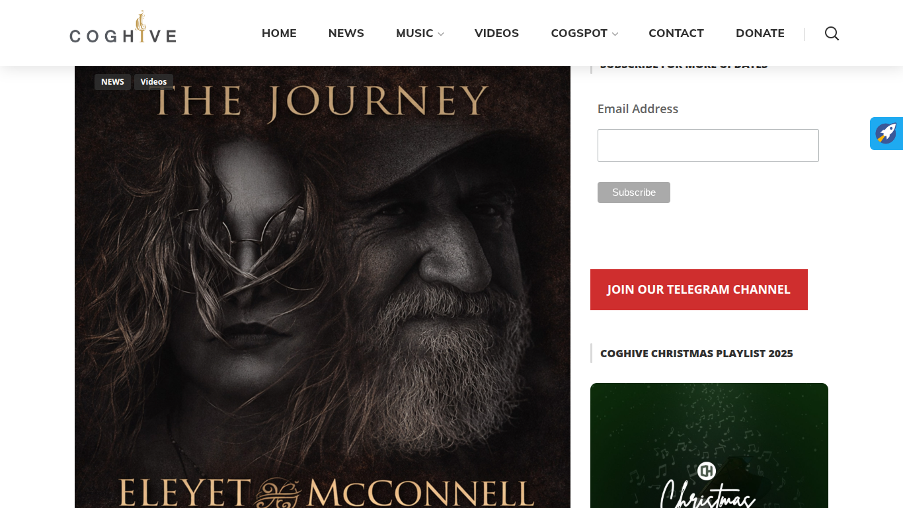The width and height of the screenshot is (903, 508).
Task: Go to the CONTACT page
Action: [x=676, y=33]
